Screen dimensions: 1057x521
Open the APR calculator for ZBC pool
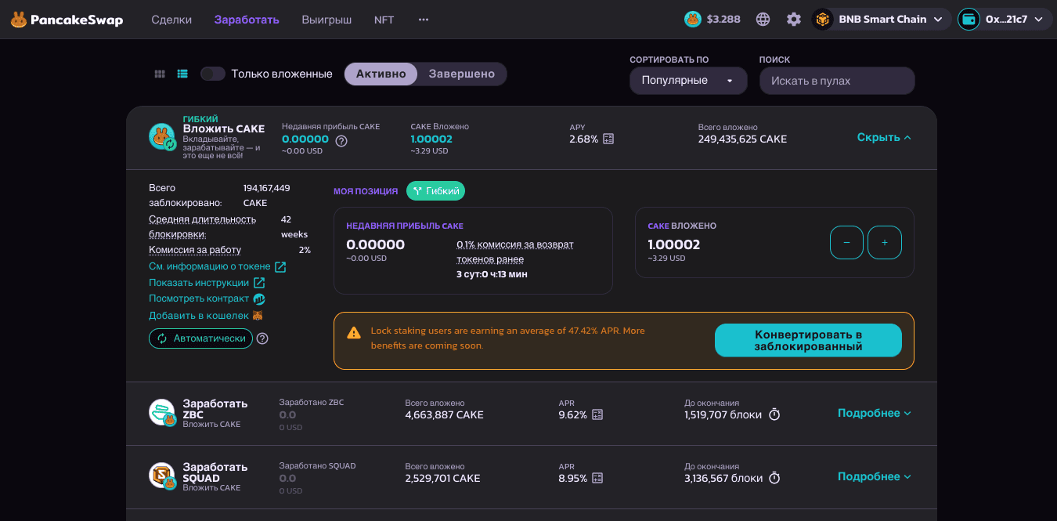(x=597, y=414)
